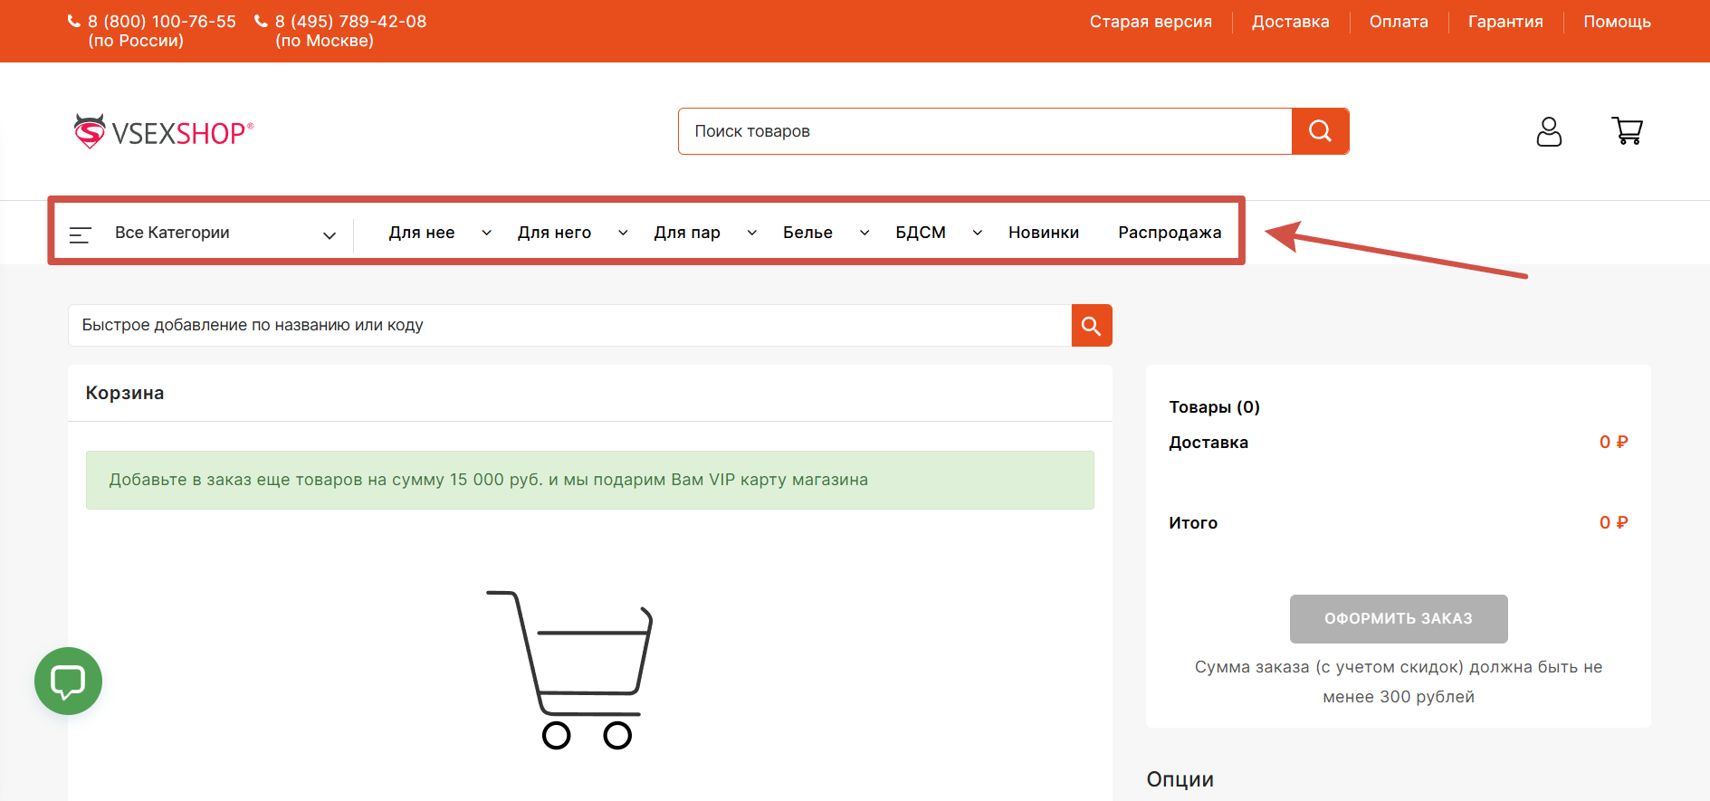Open the green chat widget
The width and height of the screenshot is (1710, 801).
68,681
